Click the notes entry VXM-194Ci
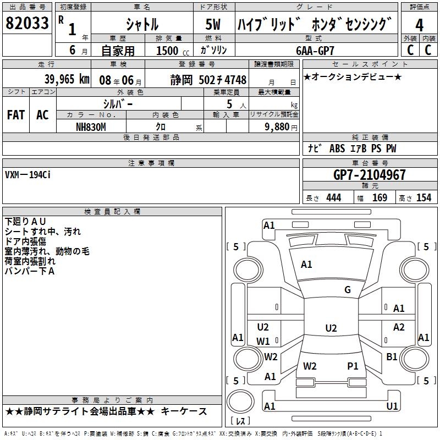The width and height of the screenshot is (440, 440). [28, 175]
